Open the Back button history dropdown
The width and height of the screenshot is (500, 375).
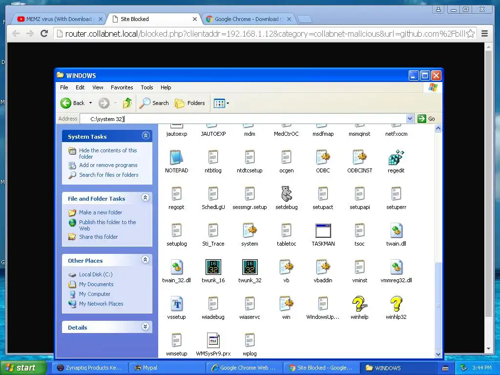(90, 103)
